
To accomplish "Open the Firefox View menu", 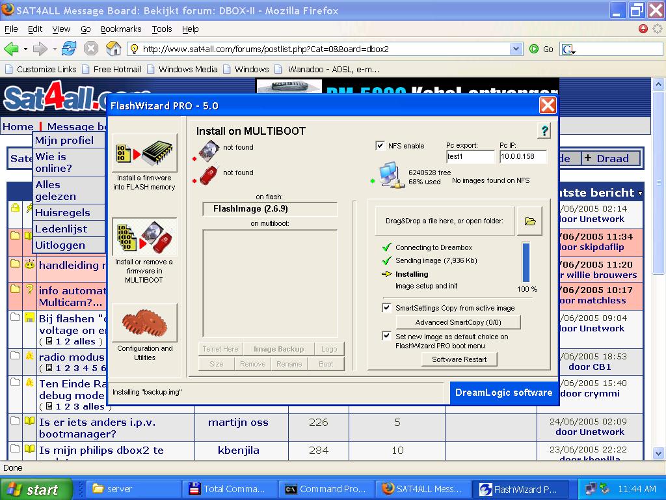I will coord(61,29).
